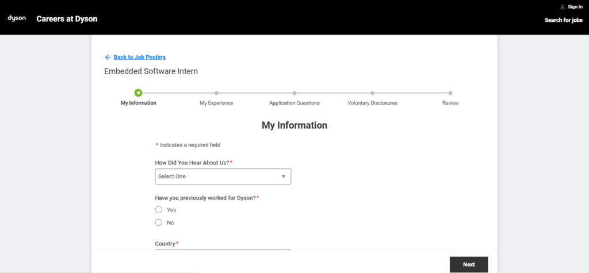589x273 pixels.
Task: Jump to My Experience step
Action: pos(216,103)
